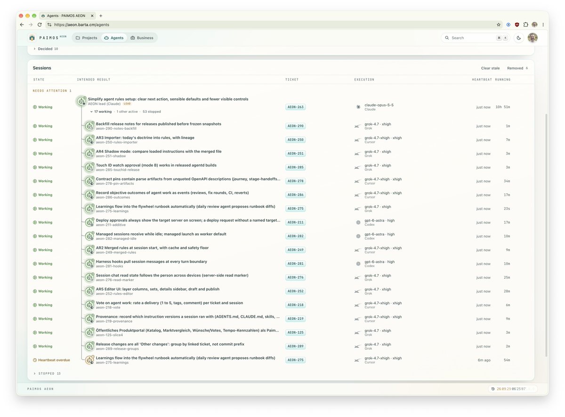
Task: Open the Business tab
Action: pos(142,38)
